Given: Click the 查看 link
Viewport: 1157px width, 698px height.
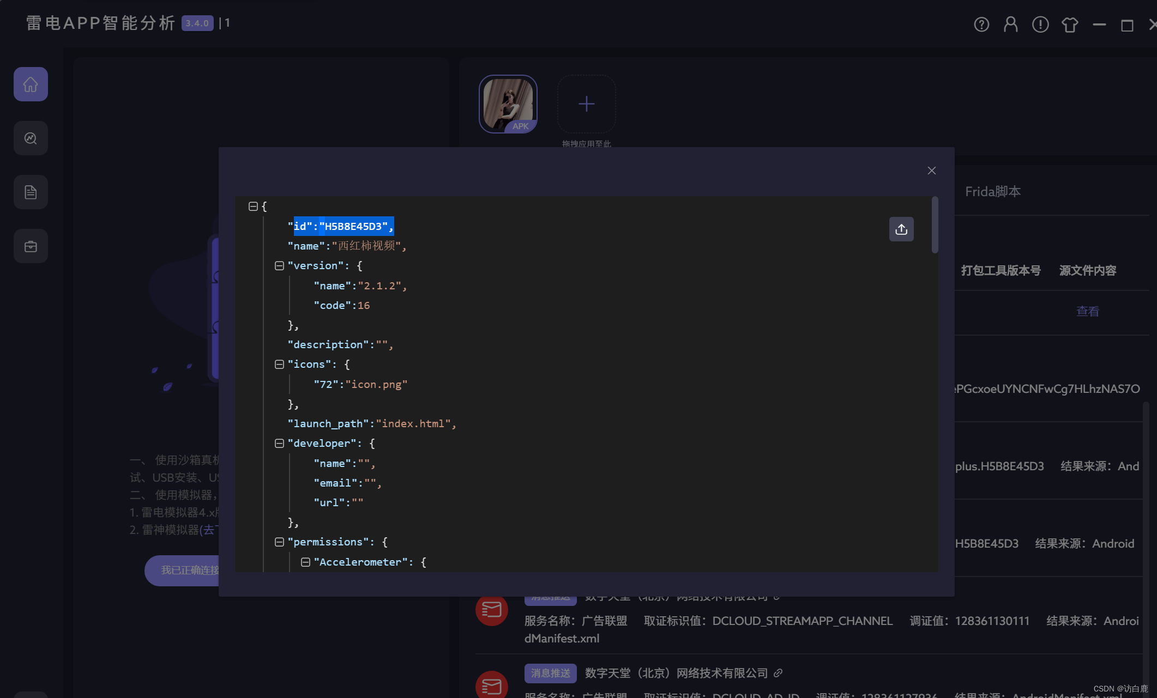Looking at the screenshot, I should point(1087,311).
